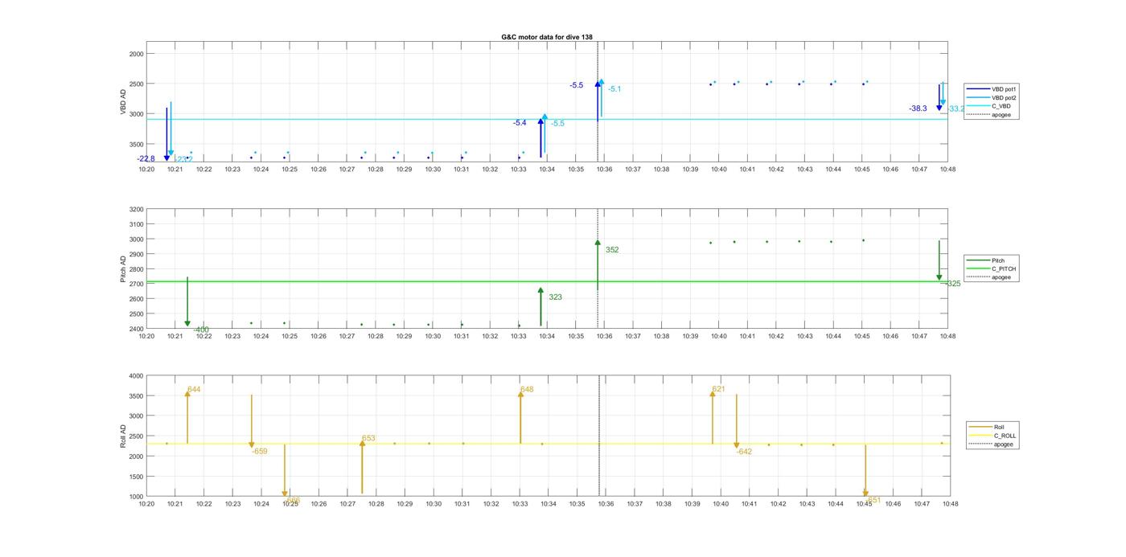This screenshot has width=1126, height=557.
Task: Click the 'Pitch AD' y-axis label
Action: [124, 269]
